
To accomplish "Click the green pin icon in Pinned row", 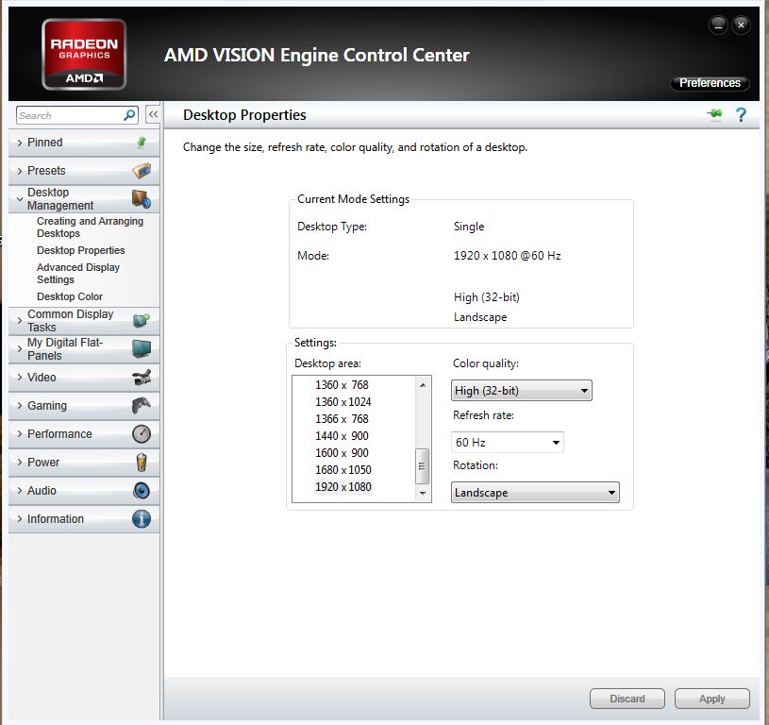I will tap(142, 143).
